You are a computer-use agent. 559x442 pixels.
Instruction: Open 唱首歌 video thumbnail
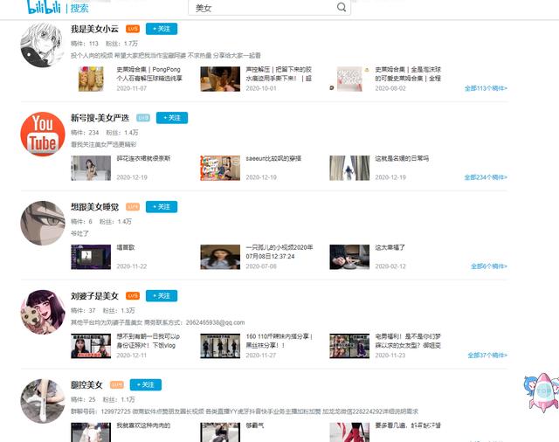(91, 257)
